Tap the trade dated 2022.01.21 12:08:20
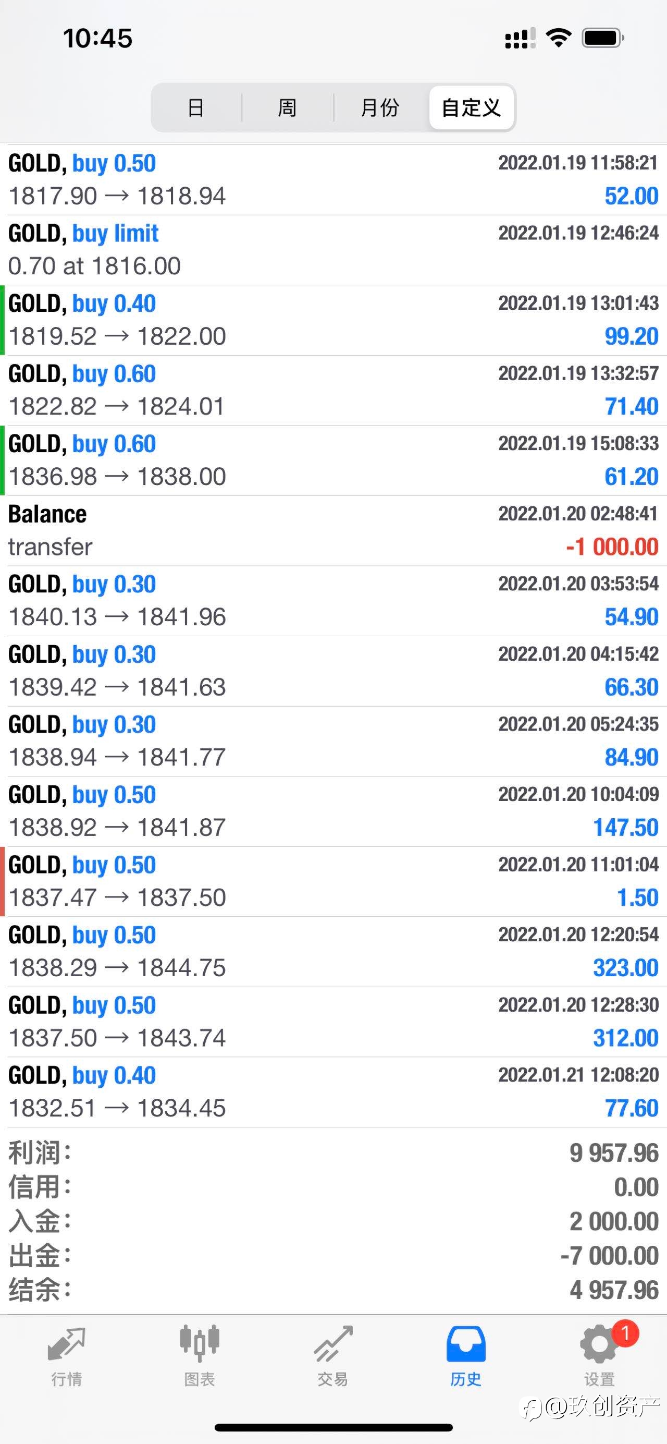 click(x=333, y=1092)
